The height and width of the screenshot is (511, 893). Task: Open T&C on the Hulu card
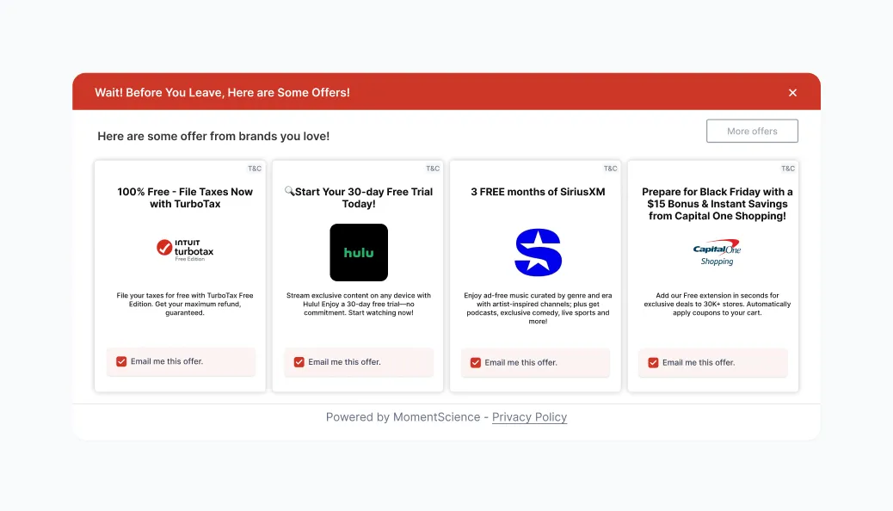pos(433,169)
